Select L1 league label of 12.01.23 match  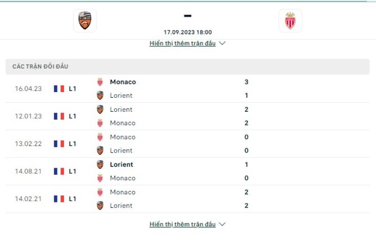click(x=72, y=116)
